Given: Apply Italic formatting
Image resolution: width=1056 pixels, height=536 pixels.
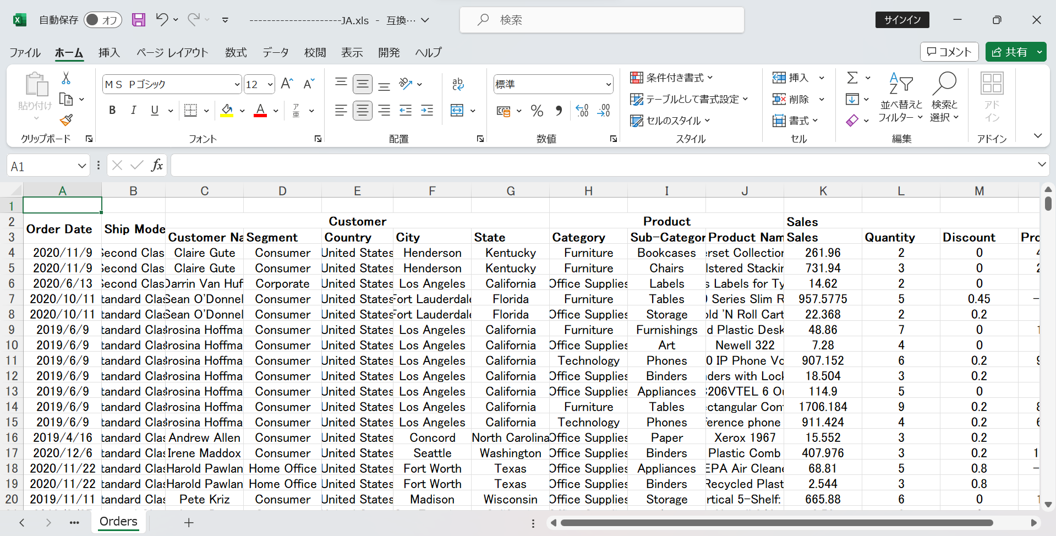Looking at the screenshot, I should click(133, 110).
